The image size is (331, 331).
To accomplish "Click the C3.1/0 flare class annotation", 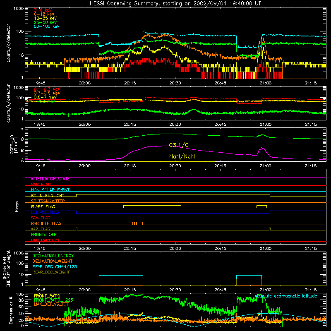I will pos(179,145).
